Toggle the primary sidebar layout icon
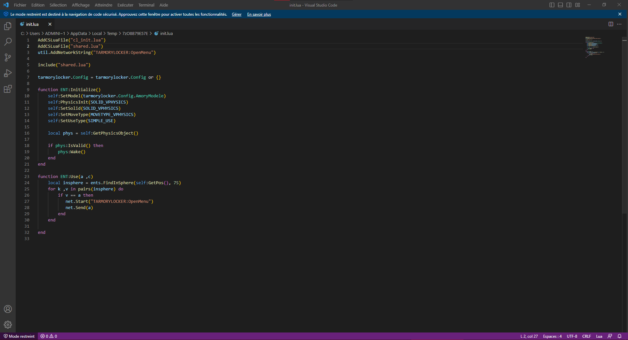The height and width of the screenshot is (340, 628). 552,5
